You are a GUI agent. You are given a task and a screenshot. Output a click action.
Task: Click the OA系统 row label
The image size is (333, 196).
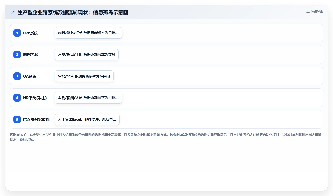click(30, 76)
